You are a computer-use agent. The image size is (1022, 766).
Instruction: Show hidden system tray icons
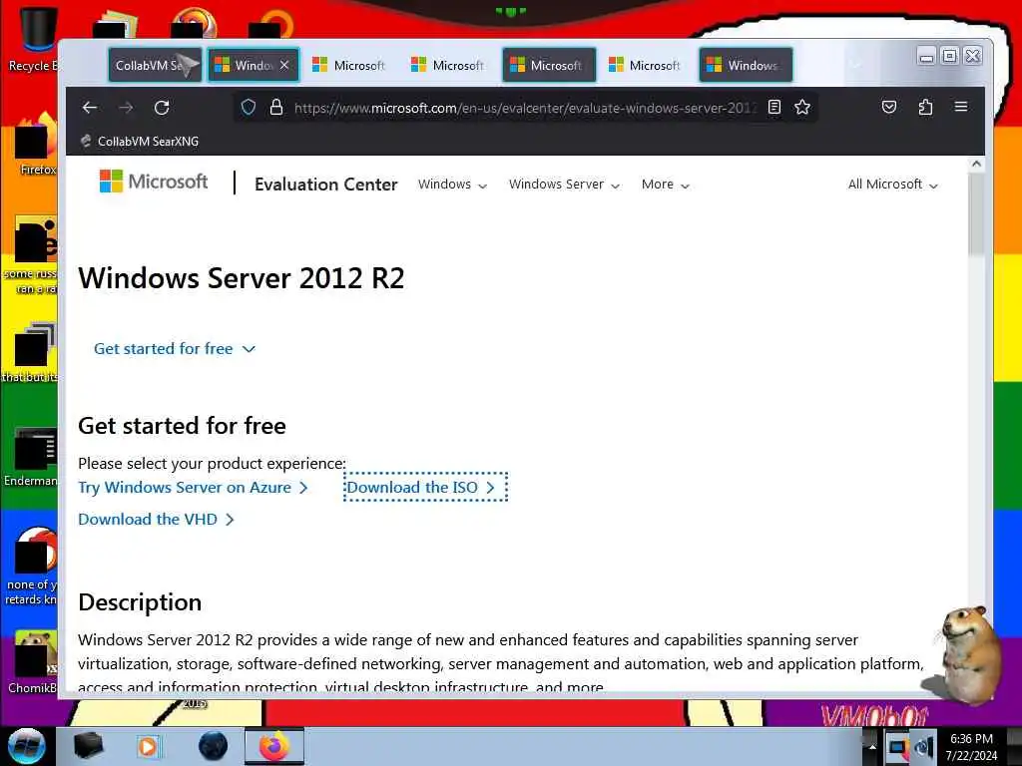[x=872, y=747]
